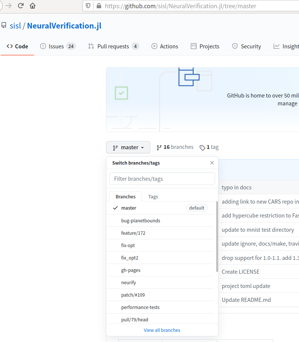
Task: Open 'update ignore, docs/make' commit message
Action: [260, 244]
